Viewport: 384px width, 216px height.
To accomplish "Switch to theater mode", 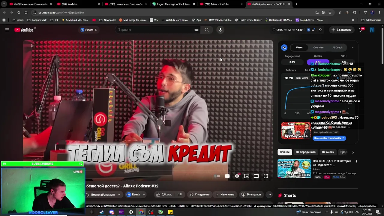I will pyautogui.click(x=256, y=176).
